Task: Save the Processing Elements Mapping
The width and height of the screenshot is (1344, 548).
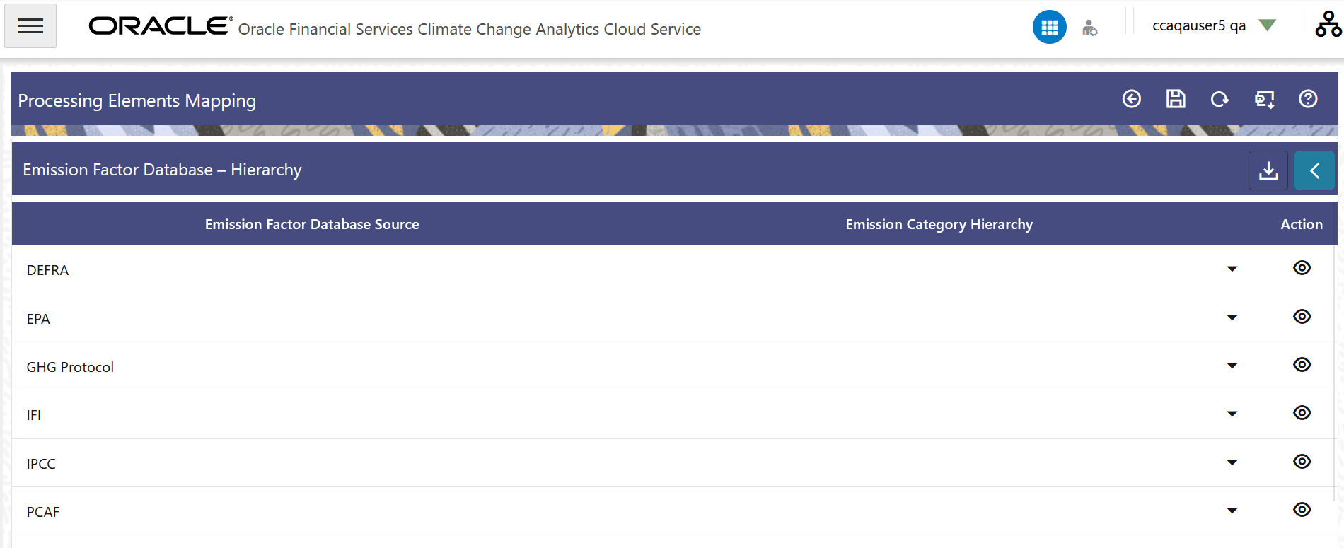Action: tap(1175, 100)
